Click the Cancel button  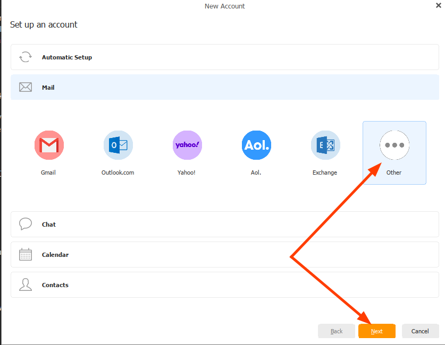click(420, 331)
